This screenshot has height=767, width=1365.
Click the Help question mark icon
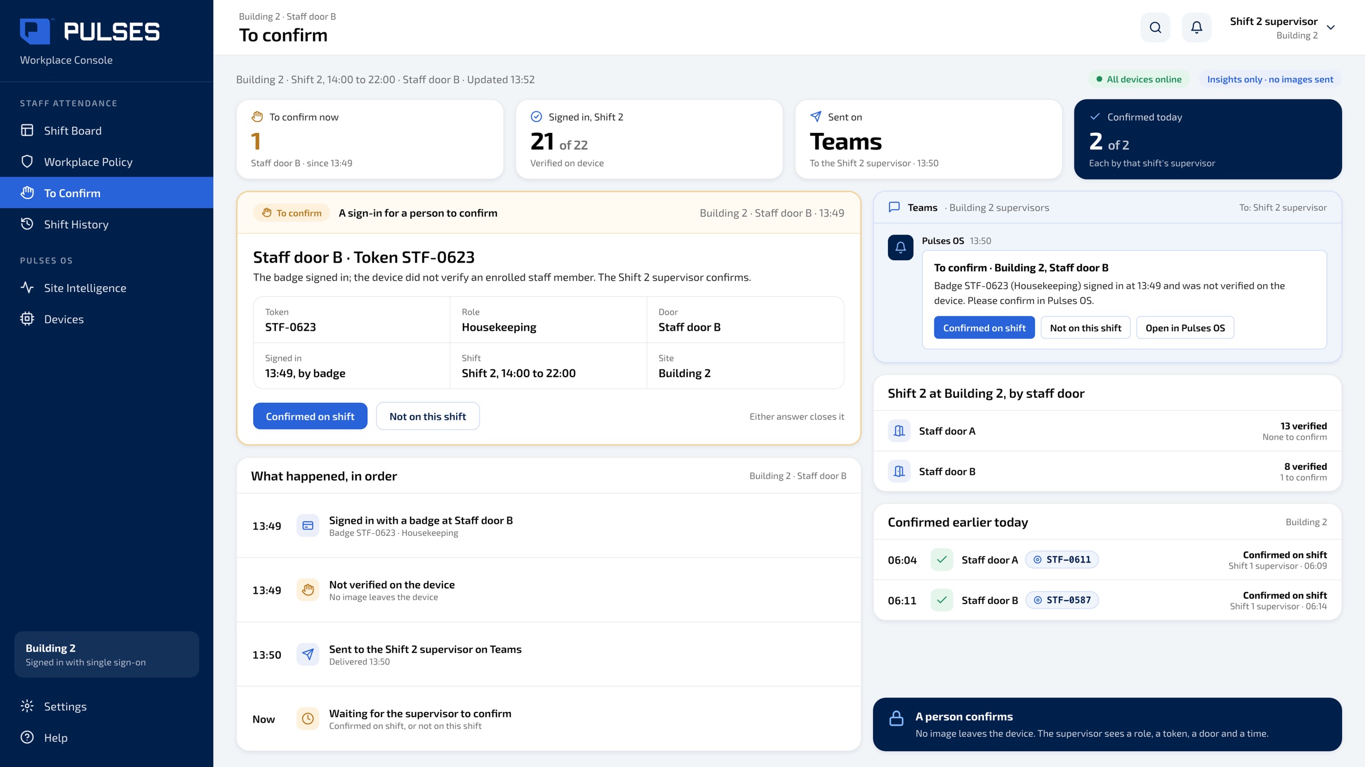tap(27, 737)
